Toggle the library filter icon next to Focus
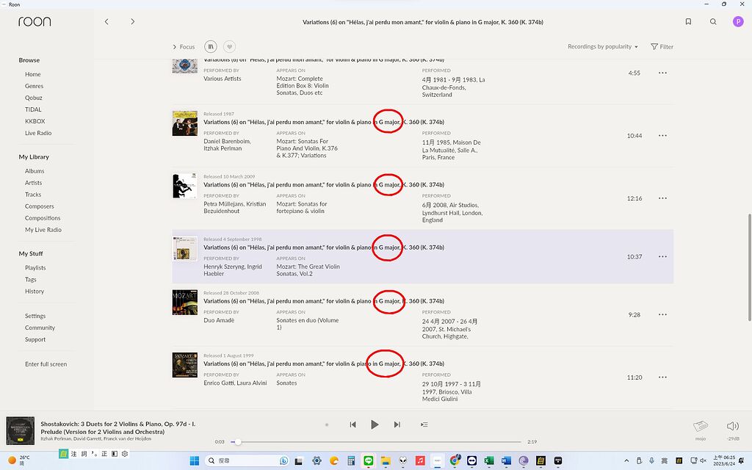Viewport: 752px width, 470px height. [211, 46]
